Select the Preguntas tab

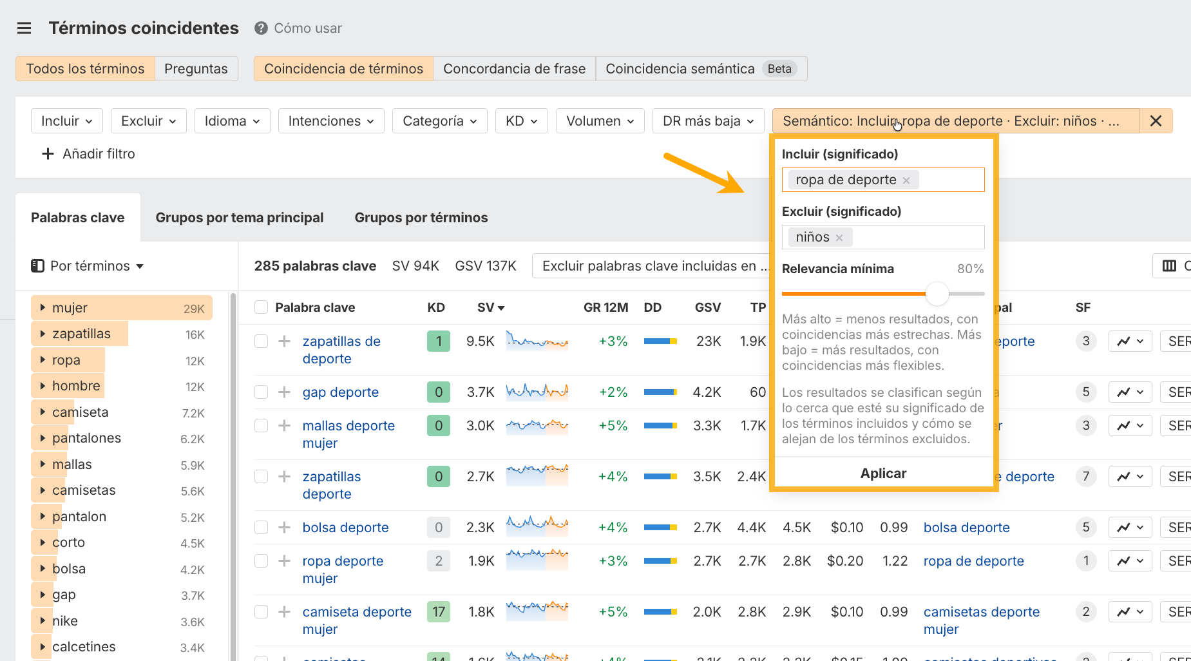(x=196, y=69)
